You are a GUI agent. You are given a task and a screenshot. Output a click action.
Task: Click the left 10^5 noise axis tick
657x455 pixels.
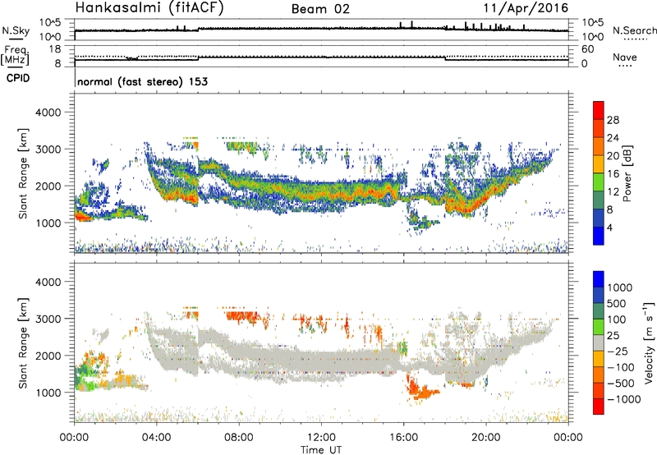click(50, 22)
